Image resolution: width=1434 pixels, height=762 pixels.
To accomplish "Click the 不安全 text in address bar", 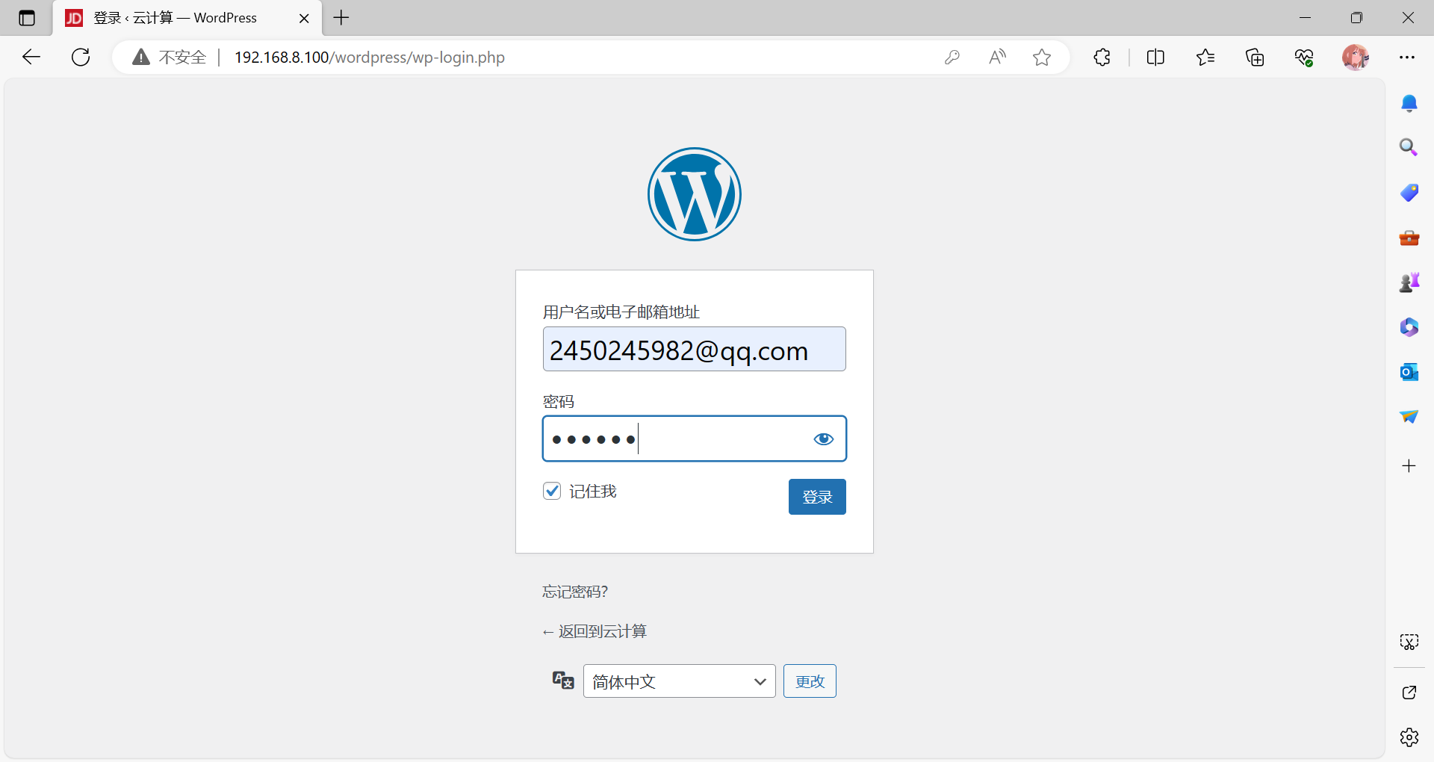I will coord(182,57).
